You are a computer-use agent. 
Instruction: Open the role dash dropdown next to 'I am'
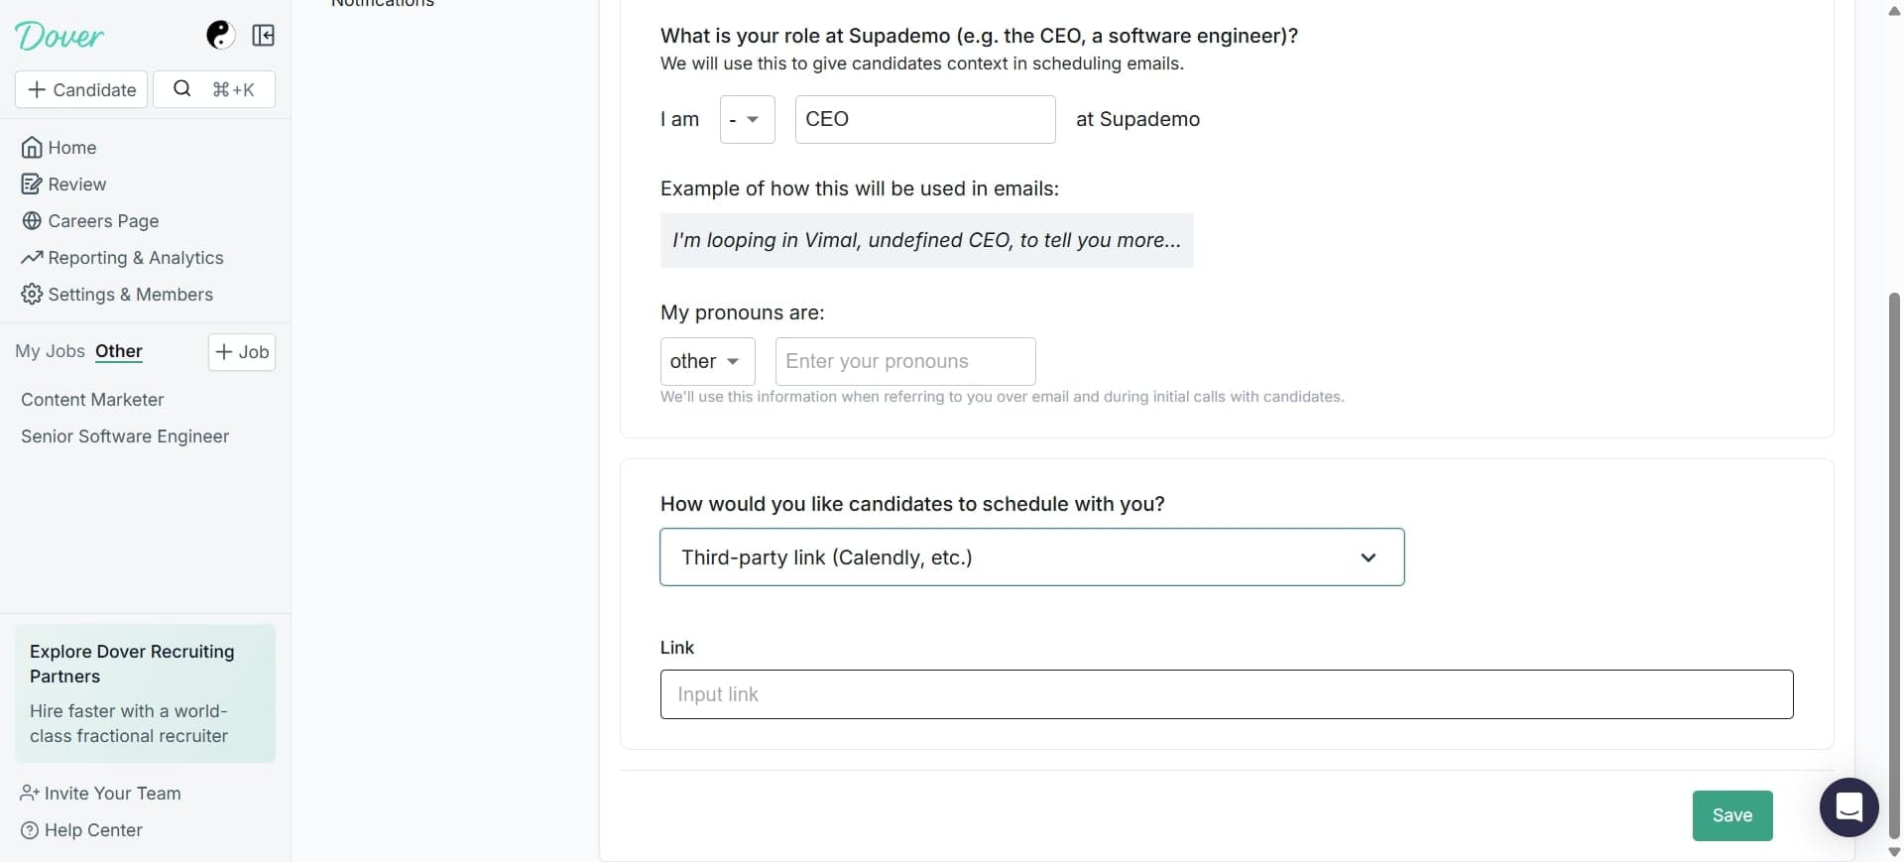[747, 119]
